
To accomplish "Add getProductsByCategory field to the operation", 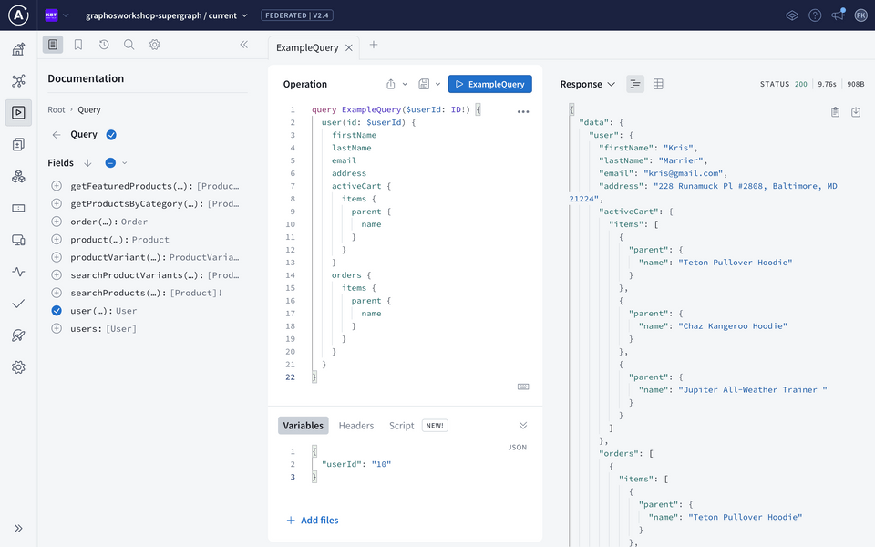I will (x=57, y=203).
